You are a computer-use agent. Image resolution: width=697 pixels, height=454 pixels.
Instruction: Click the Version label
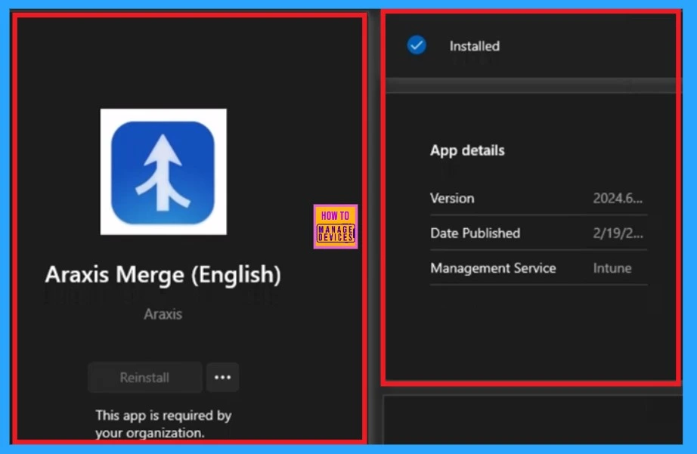452,198
